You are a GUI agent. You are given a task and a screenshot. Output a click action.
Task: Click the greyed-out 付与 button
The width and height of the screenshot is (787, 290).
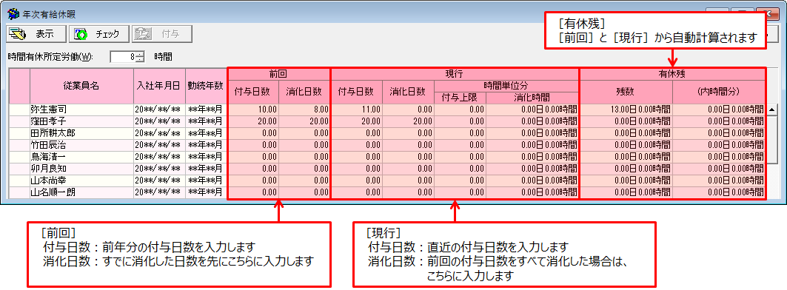162,34
